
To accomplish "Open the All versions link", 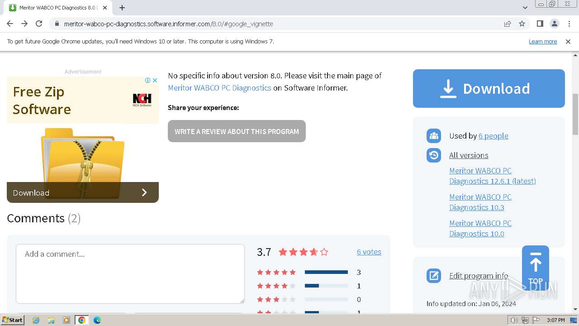I will 469,155.
